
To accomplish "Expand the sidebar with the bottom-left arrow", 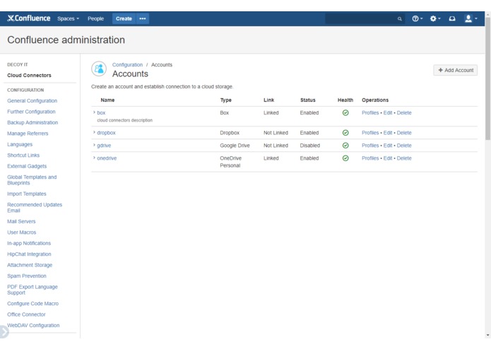I will [4, 332].
